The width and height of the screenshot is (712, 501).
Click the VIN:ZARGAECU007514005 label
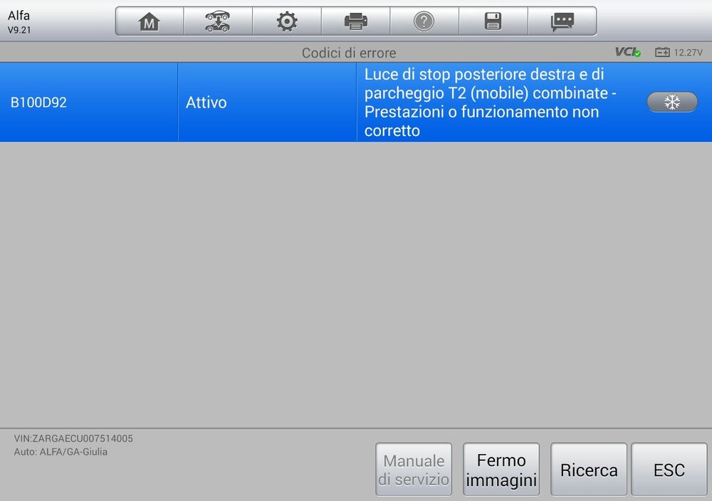click(71, 438)
